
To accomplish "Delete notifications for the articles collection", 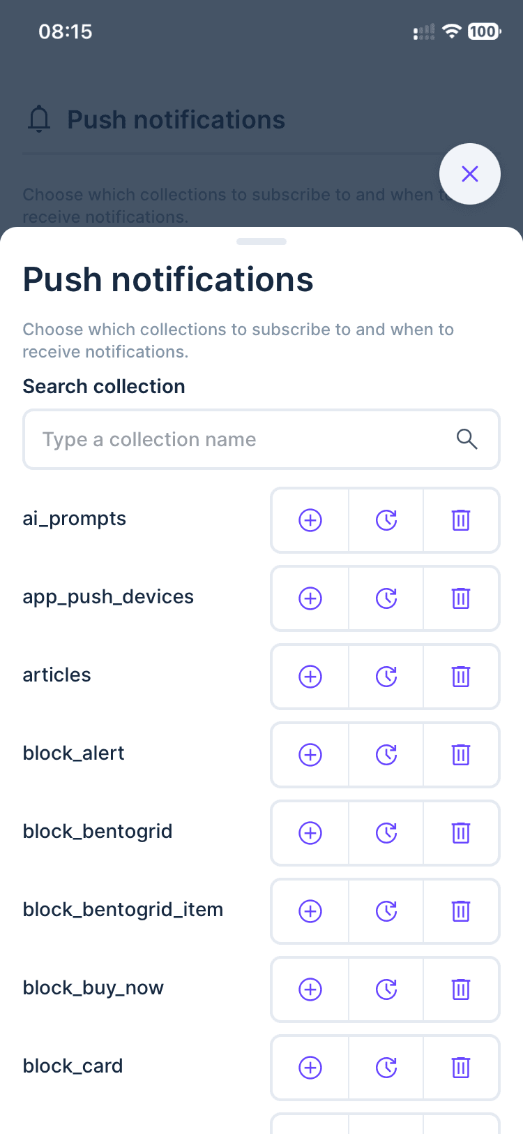I will [x=461, y=677].
